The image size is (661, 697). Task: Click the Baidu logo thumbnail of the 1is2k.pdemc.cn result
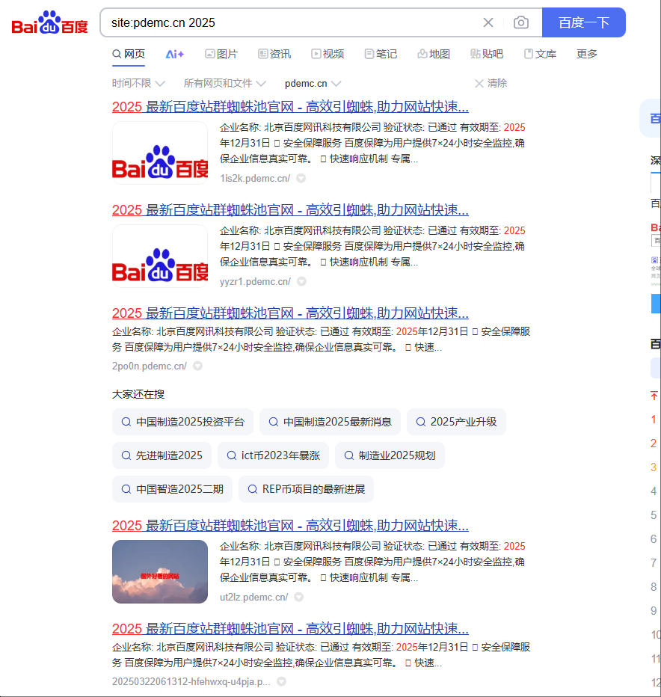160,153
